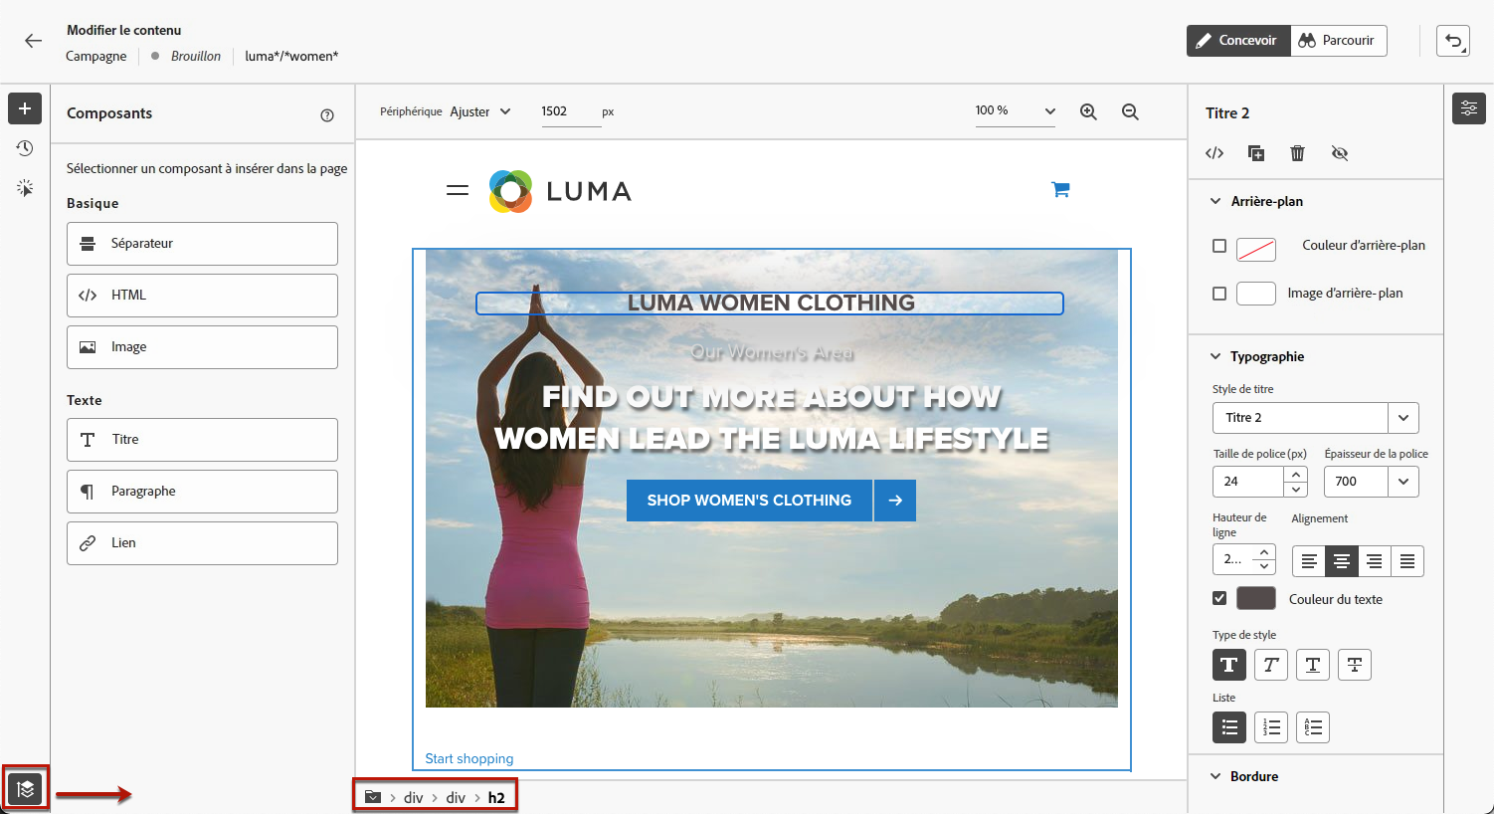The height and width of the screenshot is (814, 1494).
Task: Open the add components plus icon
Action: point(25,108)
